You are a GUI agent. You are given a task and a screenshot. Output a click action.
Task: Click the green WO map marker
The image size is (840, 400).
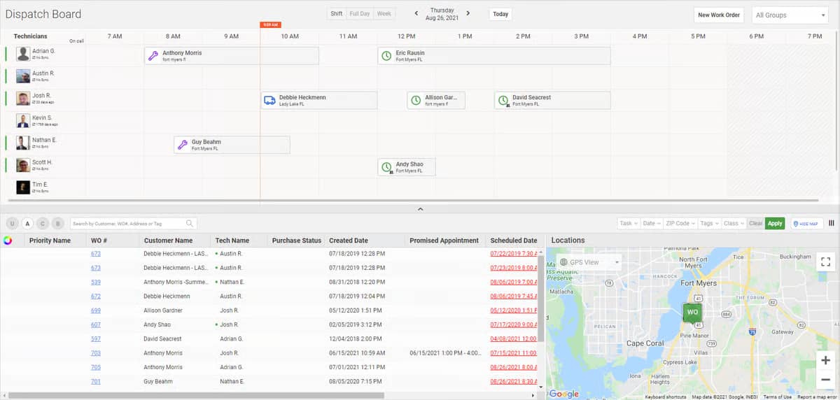[x=692, y=313]
